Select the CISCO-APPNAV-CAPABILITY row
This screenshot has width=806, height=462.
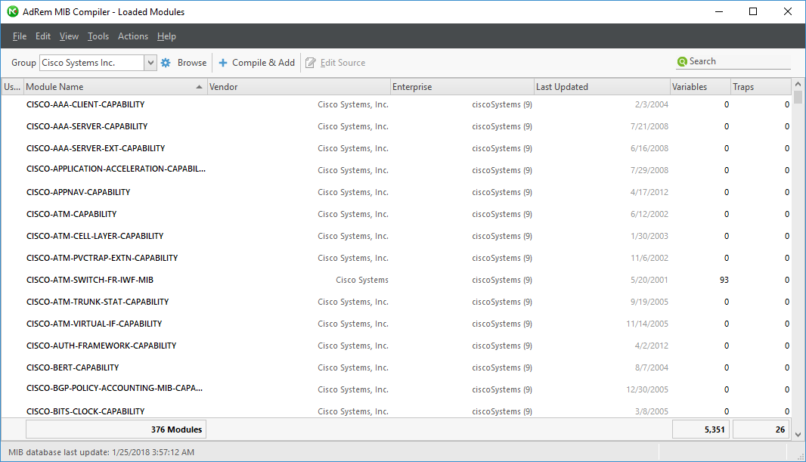click(395, 192)
